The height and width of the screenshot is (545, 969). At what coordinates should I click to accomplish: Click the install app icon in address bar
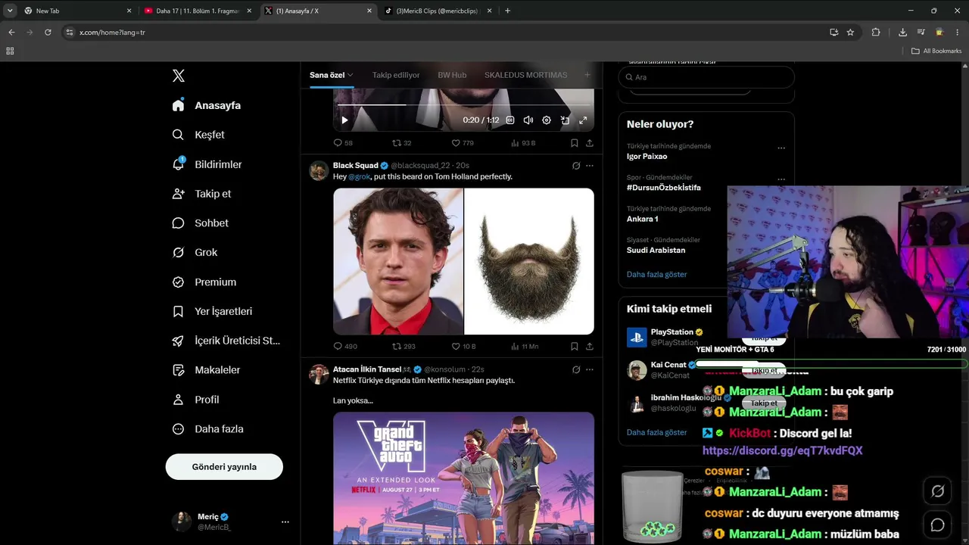[833, 33]
